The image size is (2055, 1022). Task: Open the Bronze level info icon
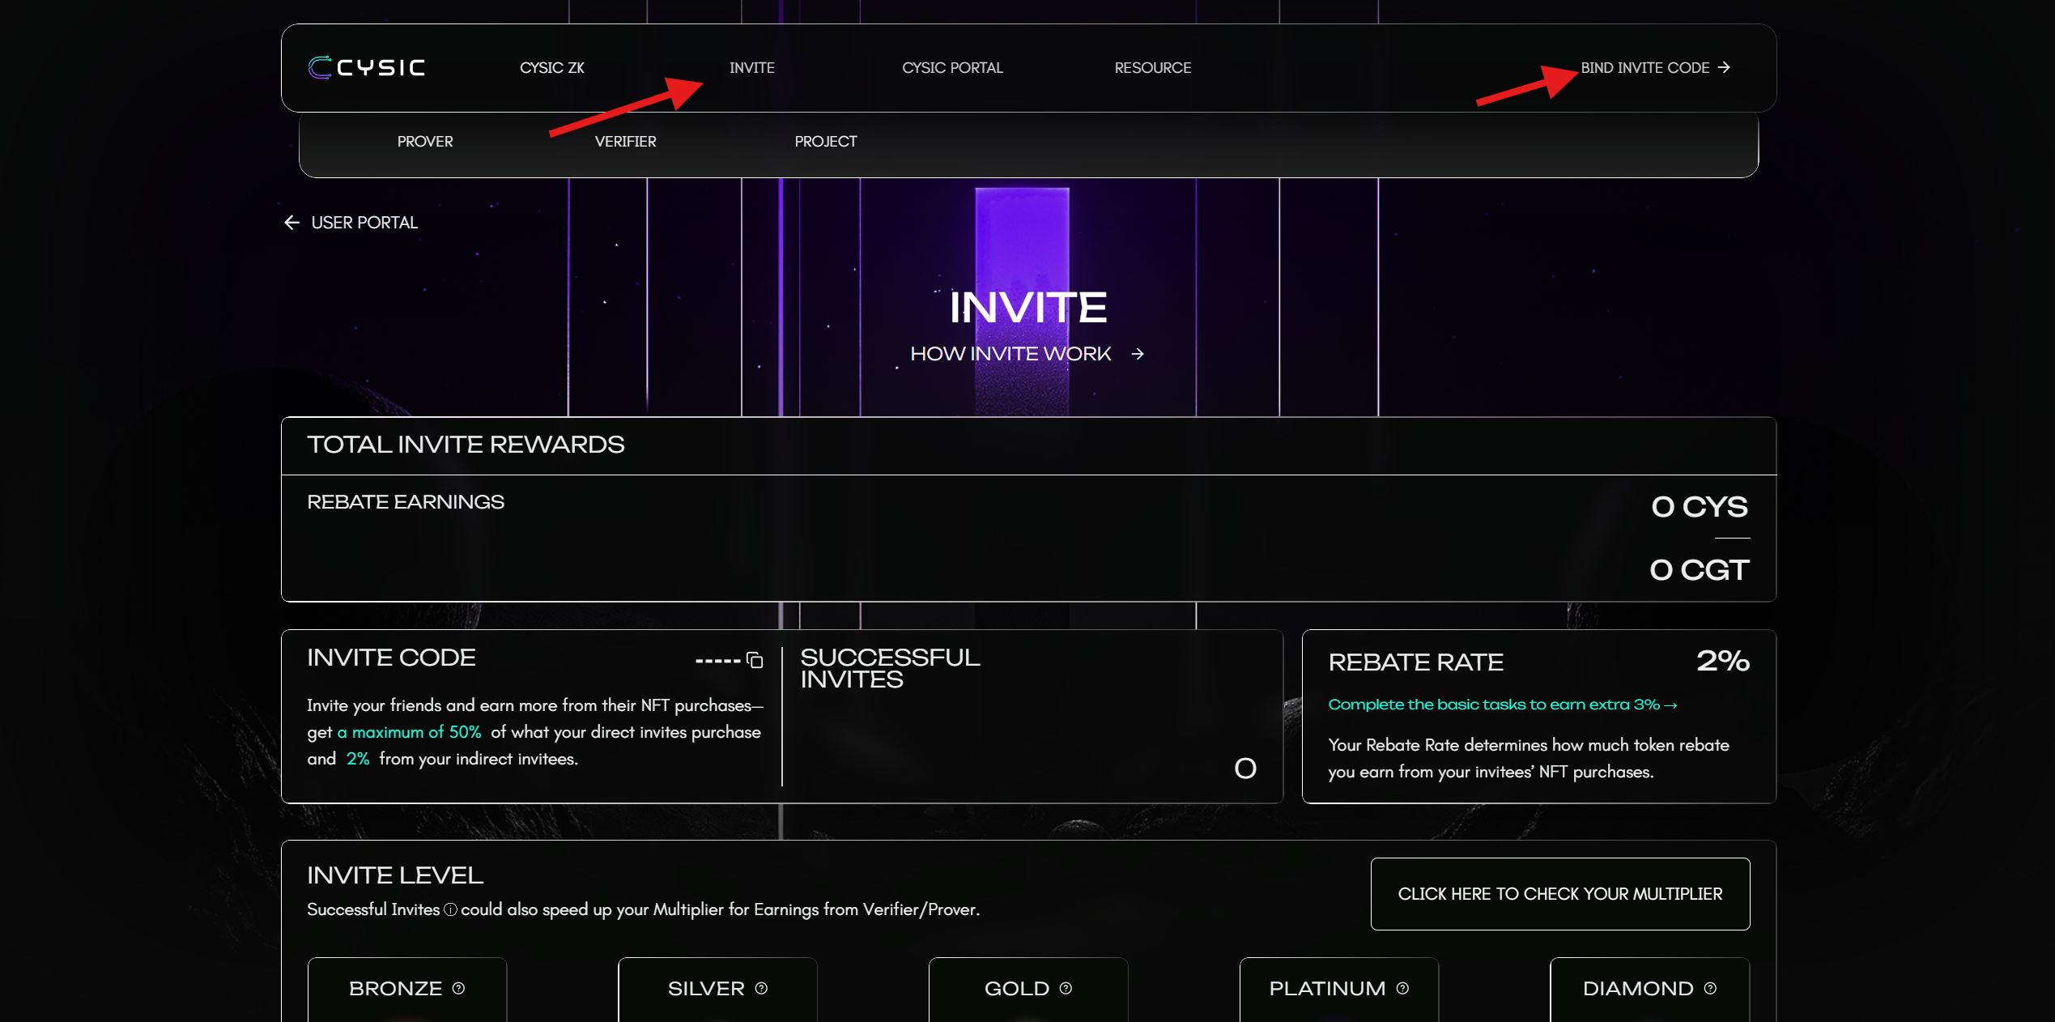(x=458, y=988)
